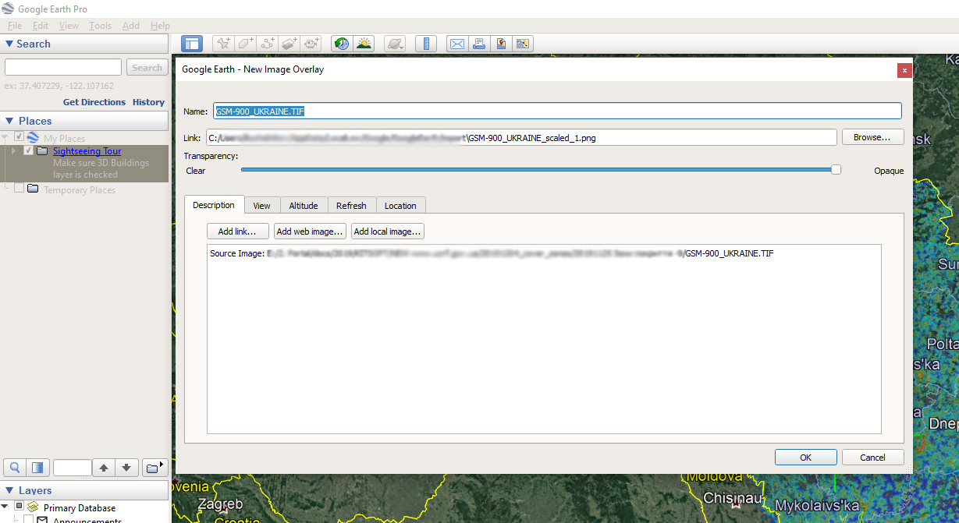Viewport: 959px width, 523px height.
Task: Click the Link file path field
Action: point(521,137)
